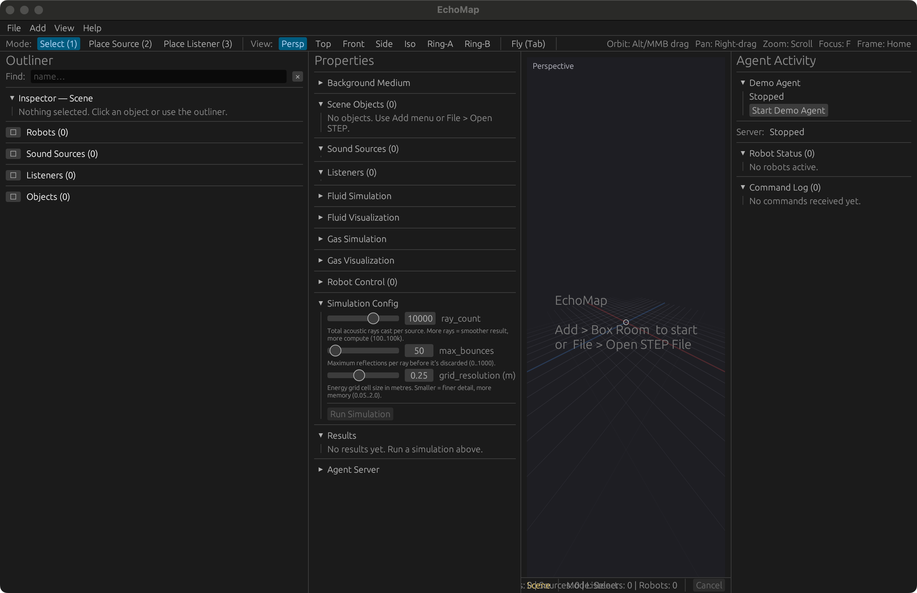Click 'No results yet. Run a simulation above.'
917x593 pixels.
click(x=405, y=449)
